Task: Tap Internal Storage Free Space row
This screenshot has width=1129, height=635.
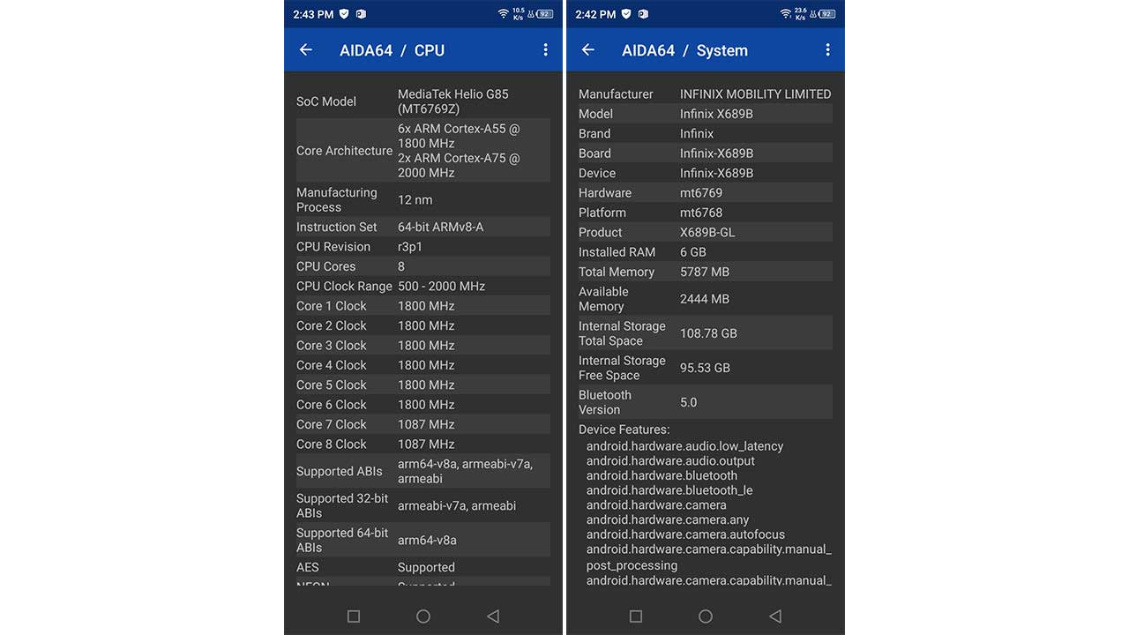Action: 705,368
